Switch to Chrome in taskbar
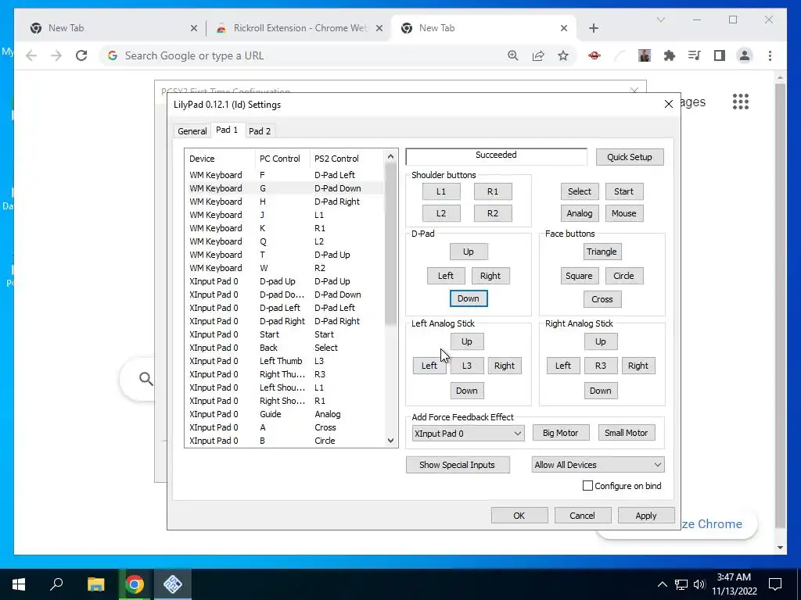 (135, 584)
